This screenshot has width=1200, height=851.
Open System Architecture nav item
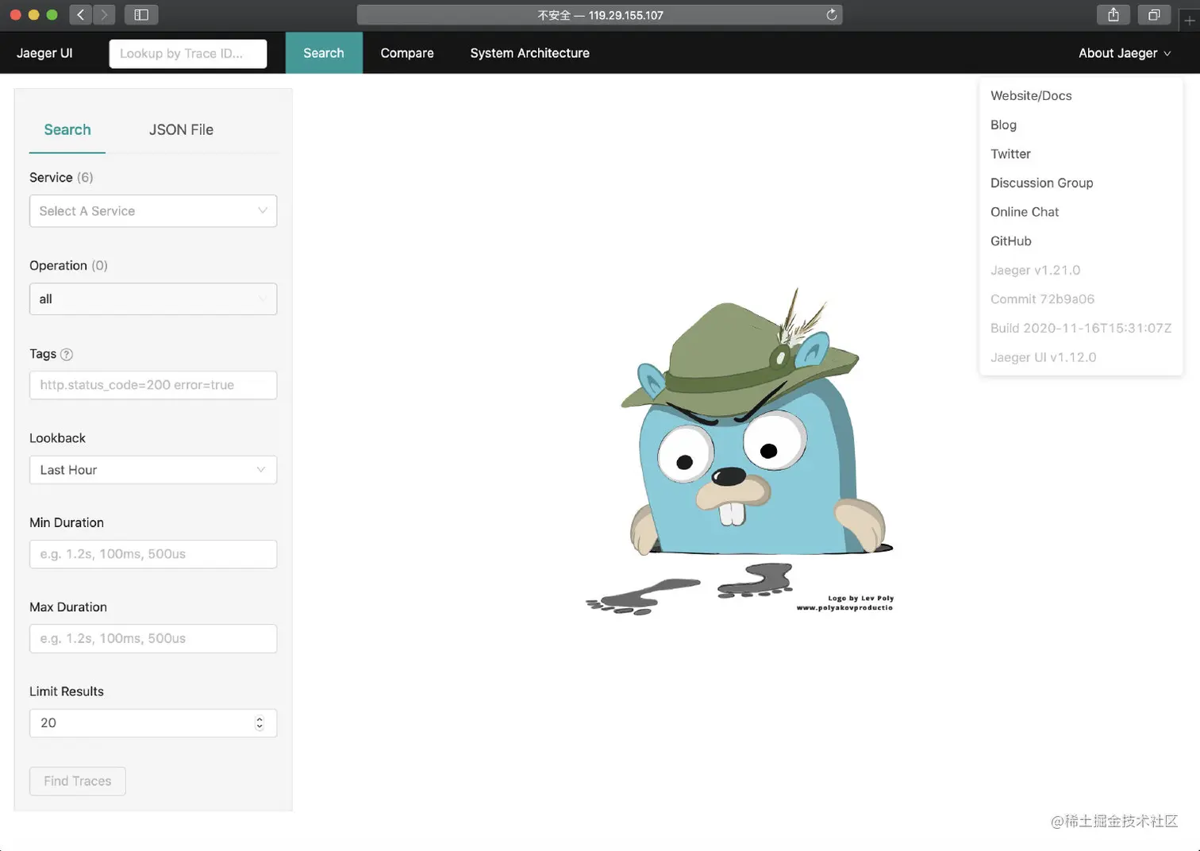529,53
